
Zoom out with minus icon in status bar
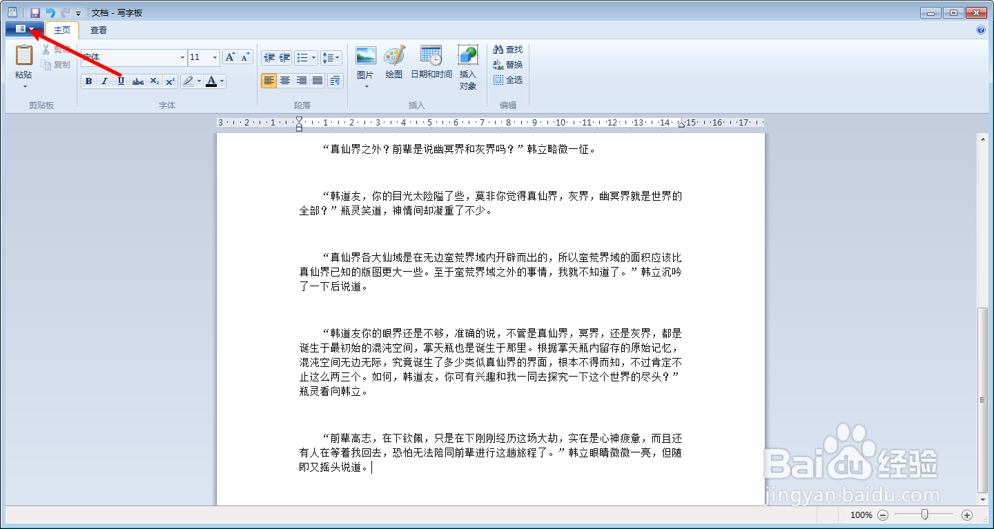pos(883,515)
